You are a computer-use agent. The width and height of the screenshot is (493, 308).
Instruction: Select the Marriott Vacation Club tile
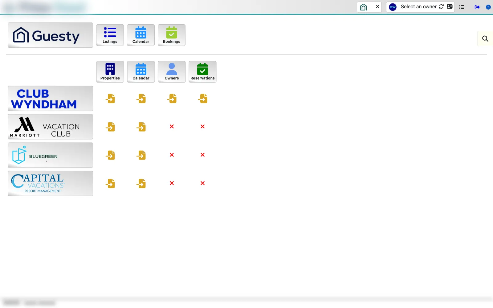coord(50,127)
